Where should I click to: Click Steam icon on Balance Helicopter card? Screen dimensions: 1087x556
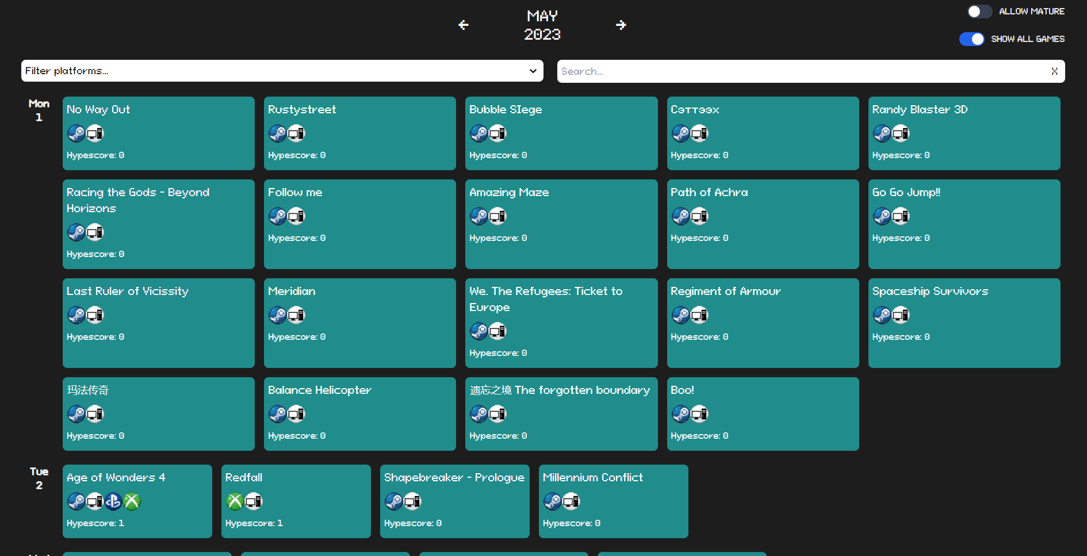[278, 414]
